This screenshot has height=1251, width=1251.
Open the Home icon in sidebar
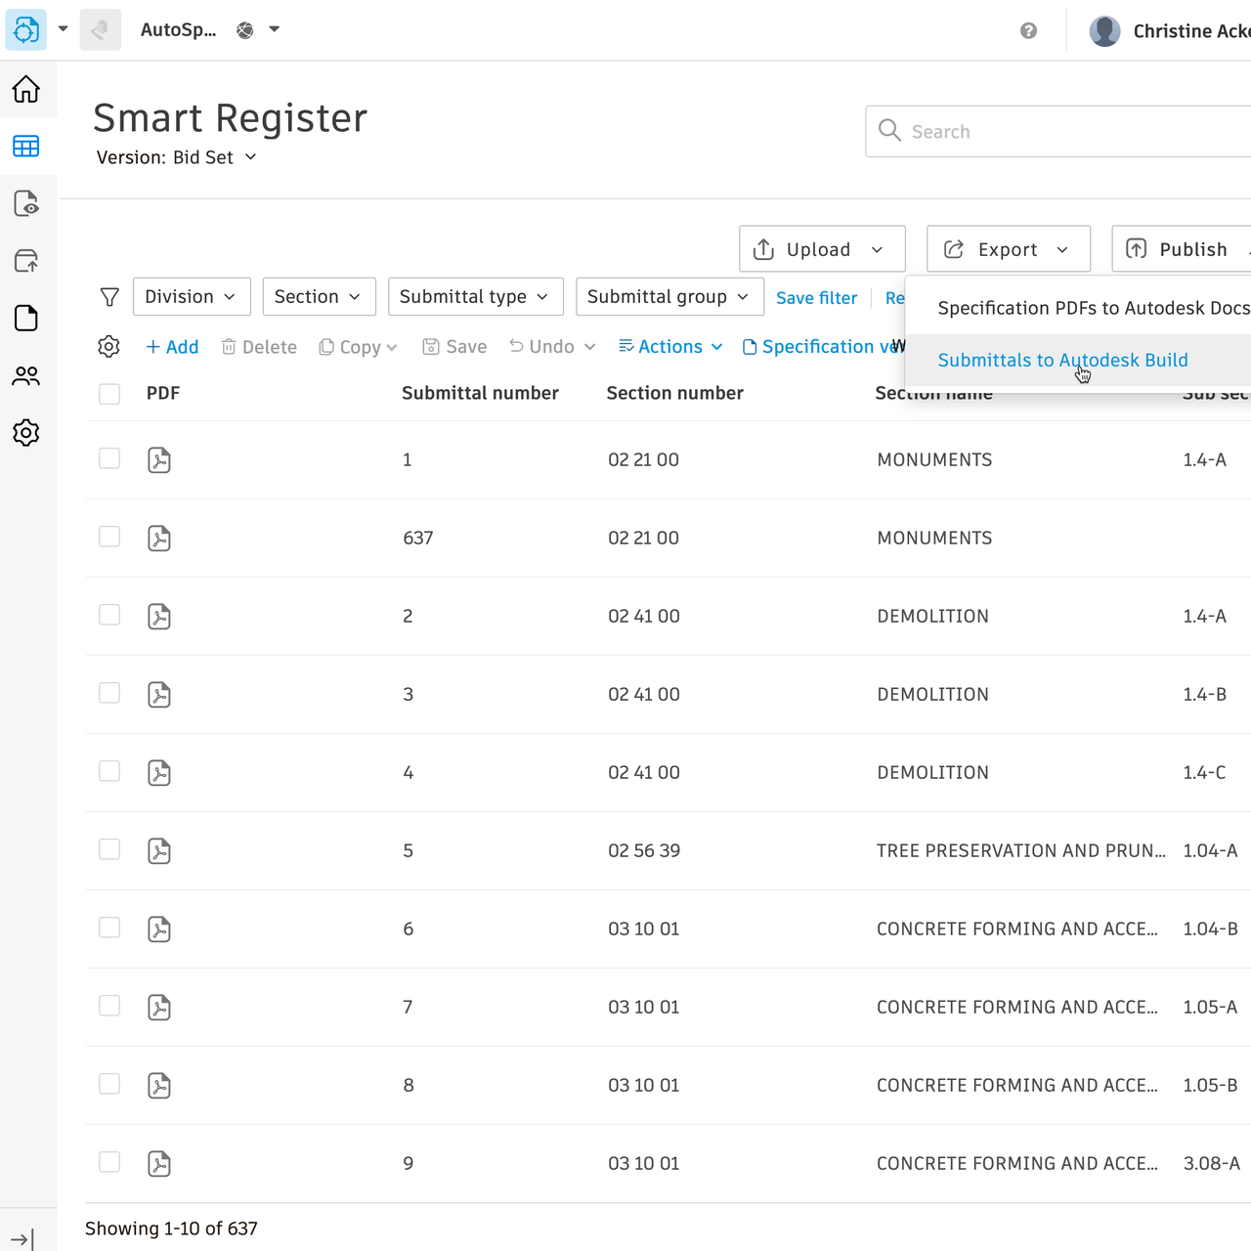click(x=26, y=89)
